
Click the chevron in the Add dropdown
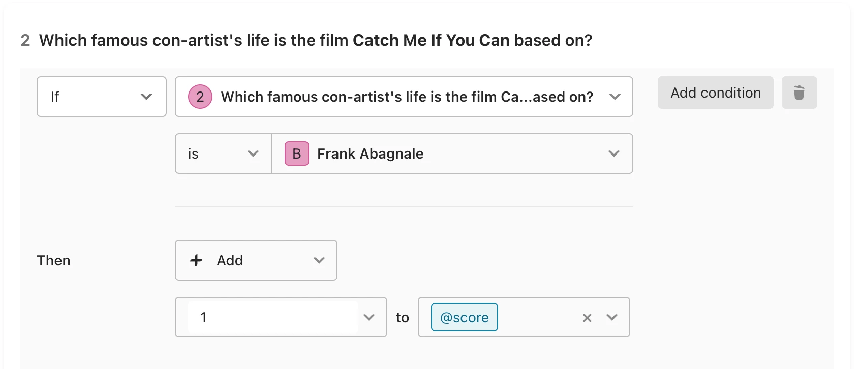click(x=319, y=260)
